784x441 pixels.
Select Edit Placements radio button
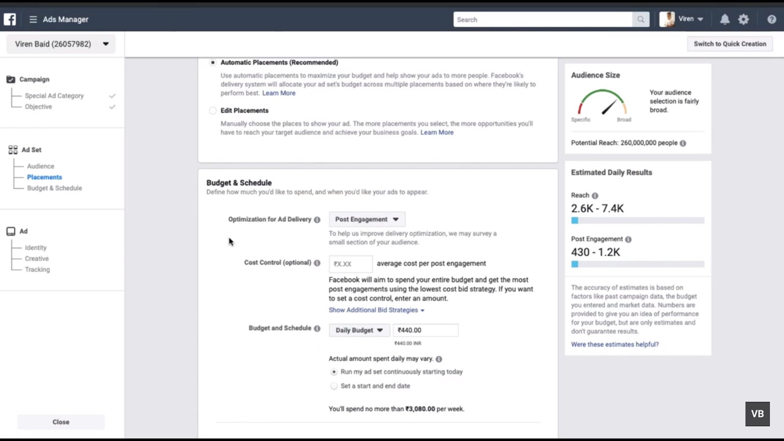pos(213,111)
